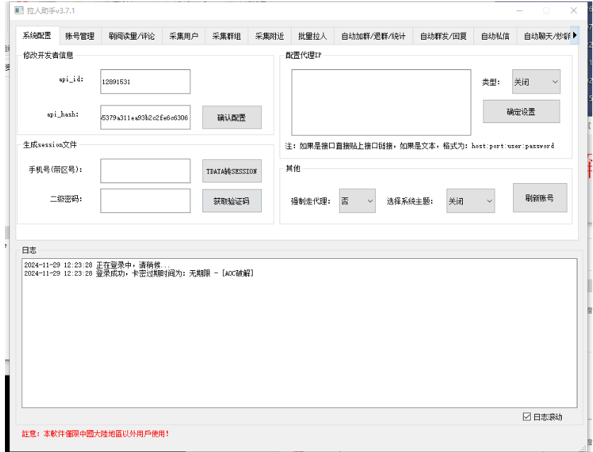Click the 刷新账号 button
This screenshot has height=452, width=593.
tap(540, 198)
